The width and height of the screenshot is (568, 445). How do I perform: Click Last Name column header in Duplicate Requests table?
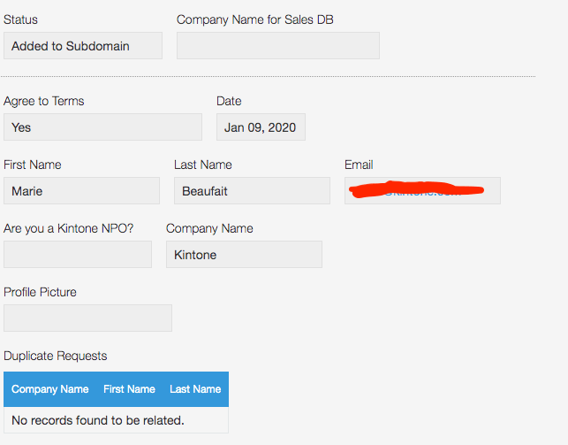[x=195, y=389]
